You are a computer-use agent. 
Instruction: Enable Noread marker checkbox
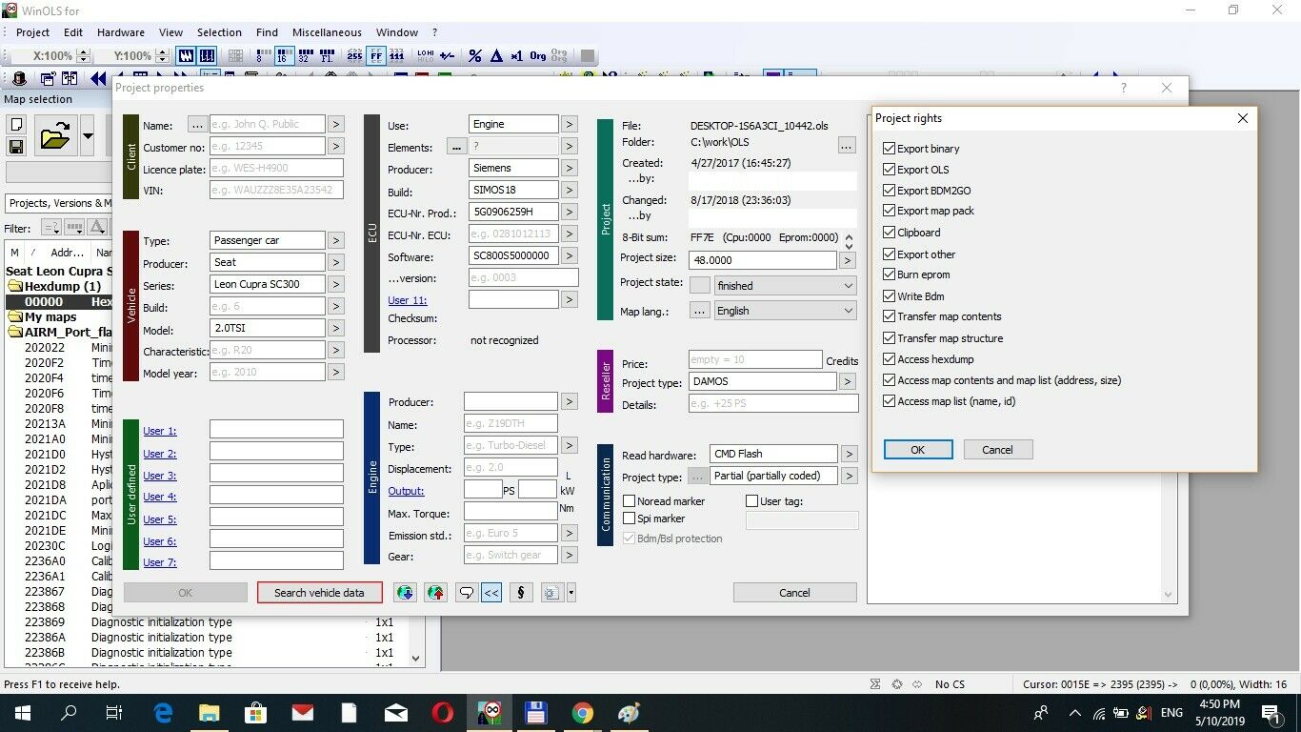[x=629, y=501]
